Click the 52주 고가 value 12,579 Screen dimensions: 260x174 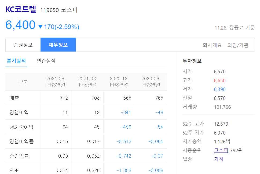pos(222,124)
